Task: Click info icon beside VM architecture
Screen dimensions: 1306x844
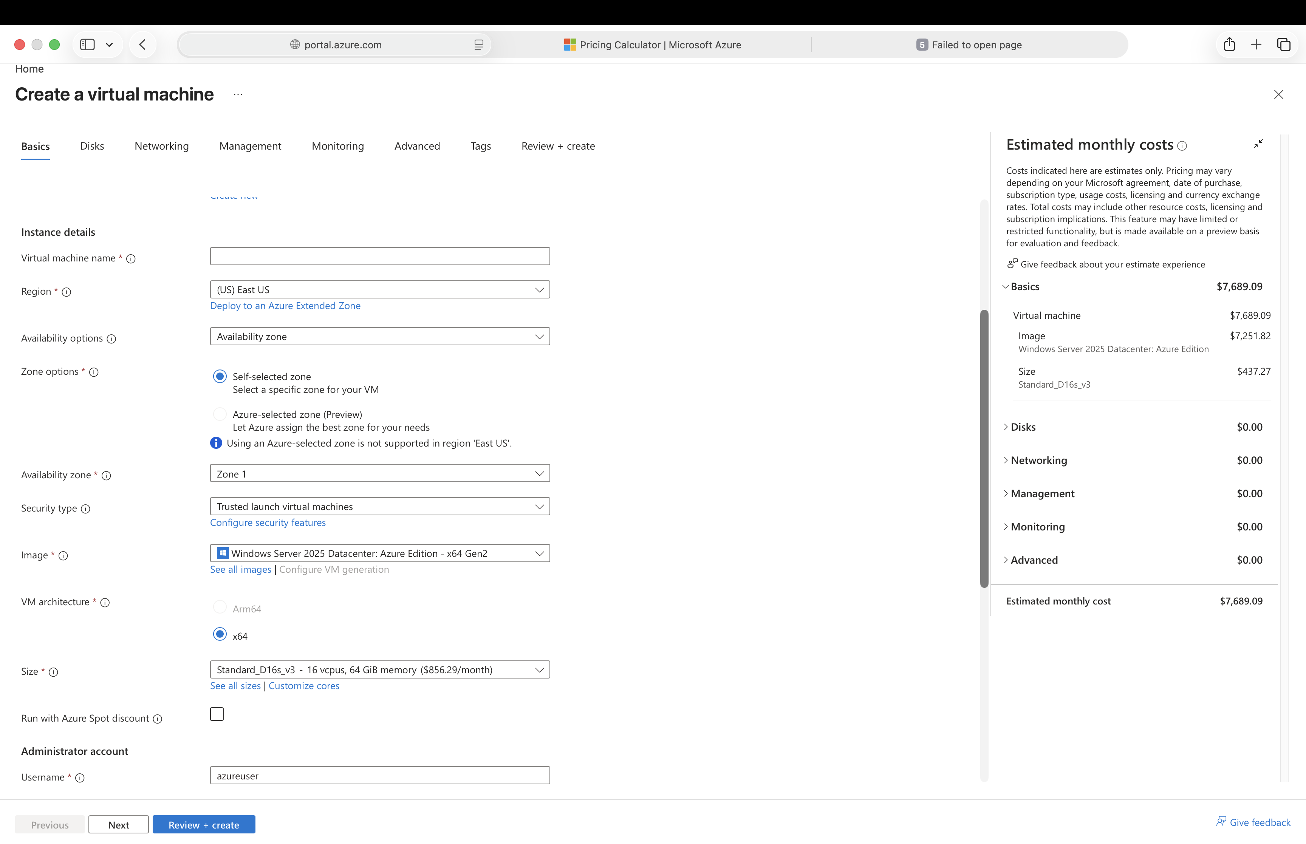Action: (x=105, y=602)
